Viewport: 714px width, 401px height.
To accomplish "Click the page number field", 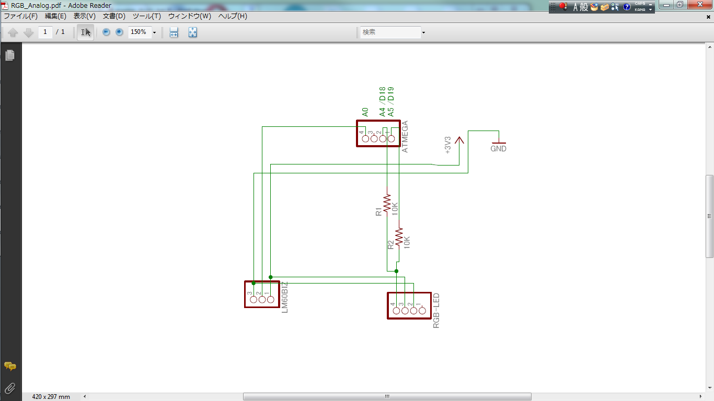I will [x=45, y=32].
